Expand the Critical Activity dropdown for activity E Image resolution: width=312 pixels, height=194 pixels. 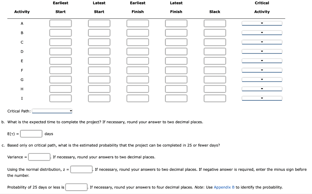262,60
